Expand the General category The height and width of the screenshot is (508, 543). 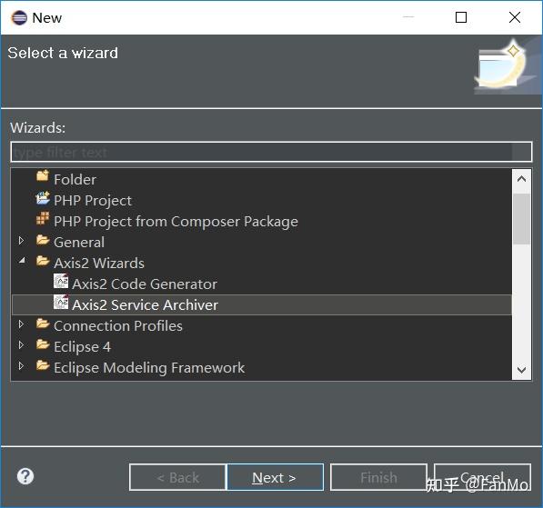coord(21,240)
